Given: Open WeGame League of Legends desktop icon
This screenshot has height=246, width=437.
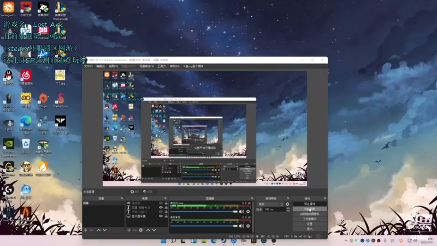Looking at the screenshot, I should pyautogui.click(x=60, y=10).
